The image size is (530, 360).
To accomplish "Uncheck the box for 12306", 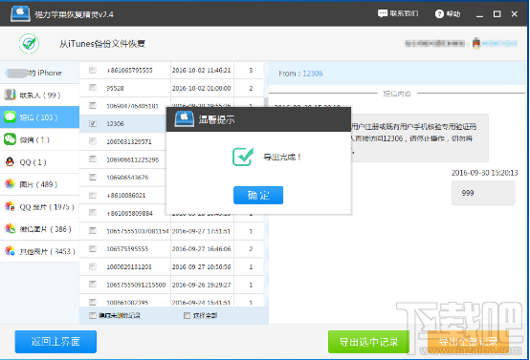I will pos(92,123).
